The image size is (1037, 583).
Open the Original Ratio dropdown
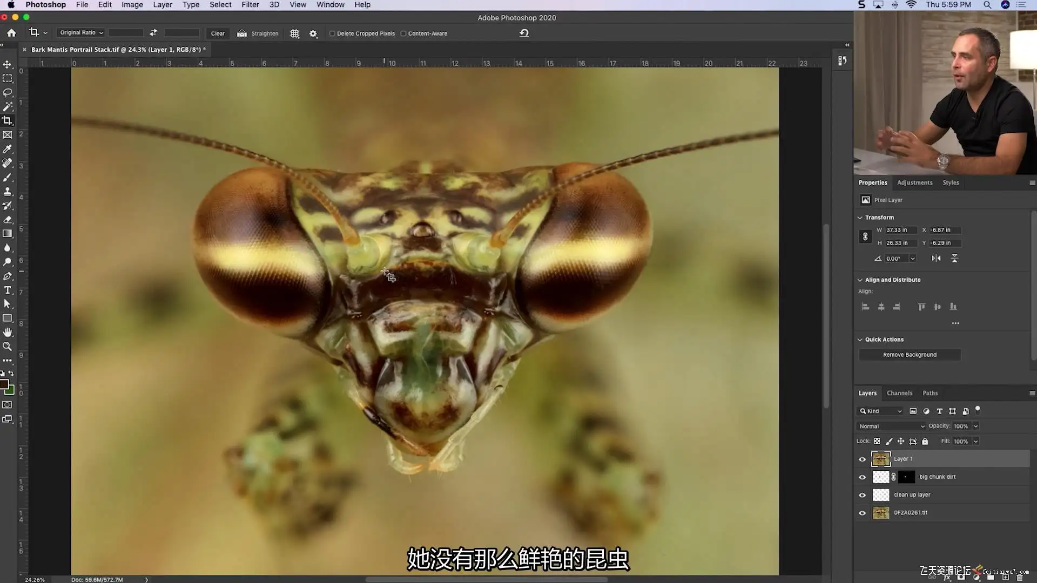tap(82, 33)
